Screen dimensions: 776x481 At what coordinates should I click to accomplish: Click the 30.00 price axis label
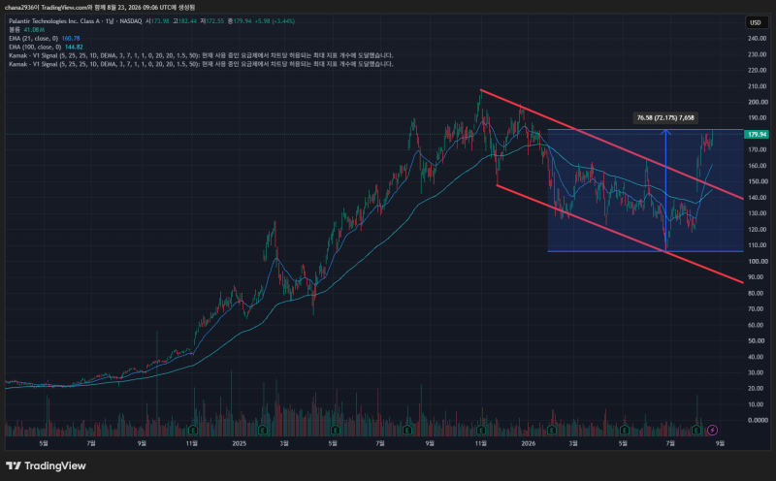tap(758, 372)
